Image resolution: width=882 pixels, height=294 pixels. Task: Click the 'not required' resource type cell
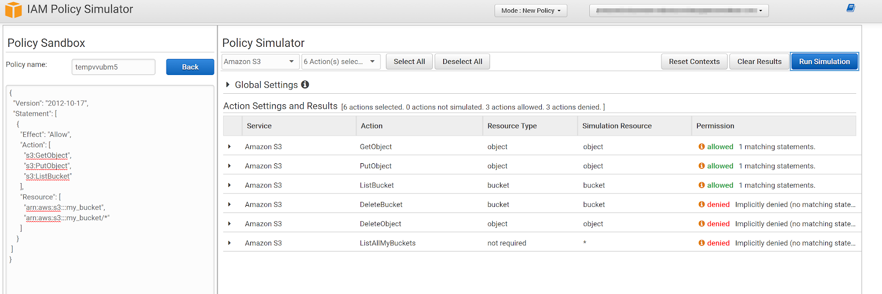point(507,243)
